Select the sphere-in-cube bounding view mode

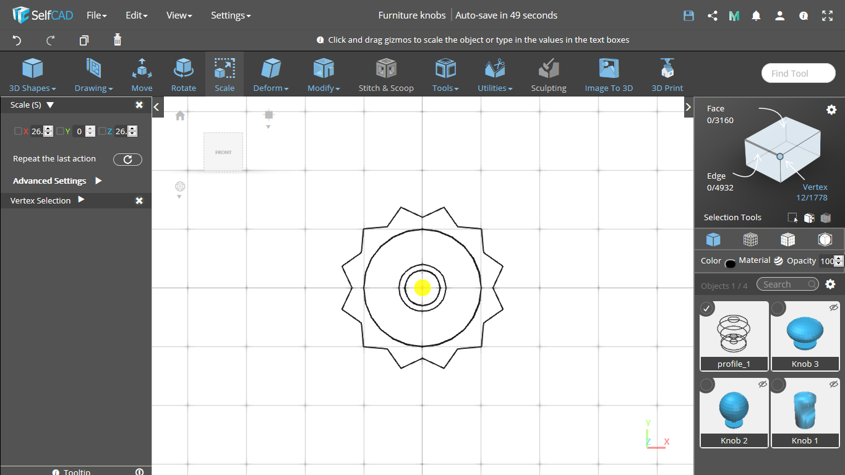click(825, 239)
